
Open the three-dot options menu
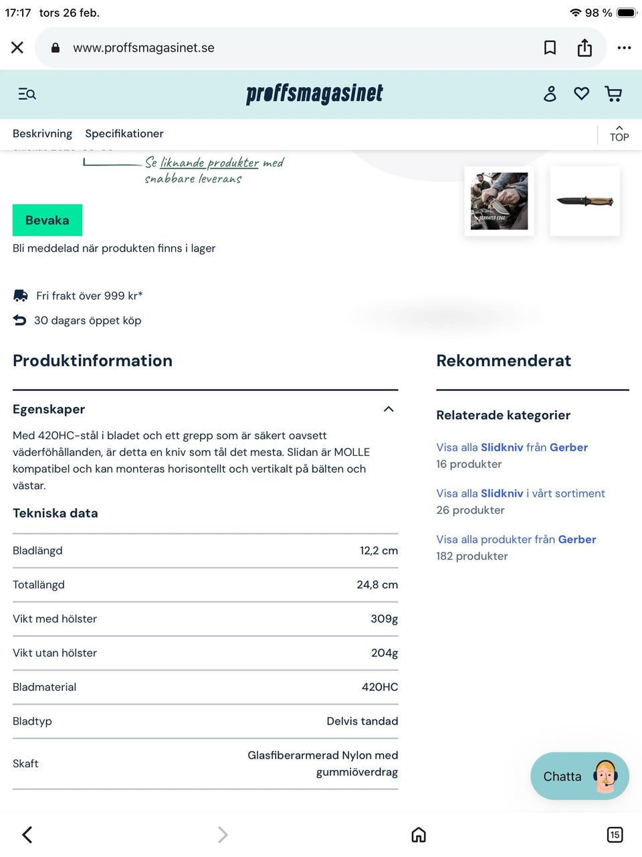[x=624, y=48]
